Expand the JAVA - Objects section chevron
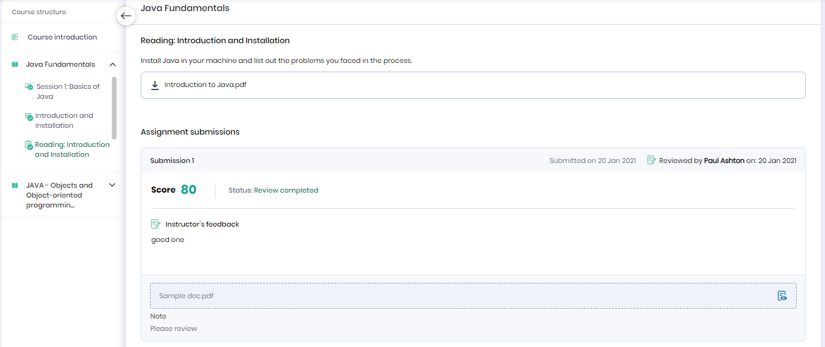The height and width of the screenshot is (347, 825). point(112,185)
